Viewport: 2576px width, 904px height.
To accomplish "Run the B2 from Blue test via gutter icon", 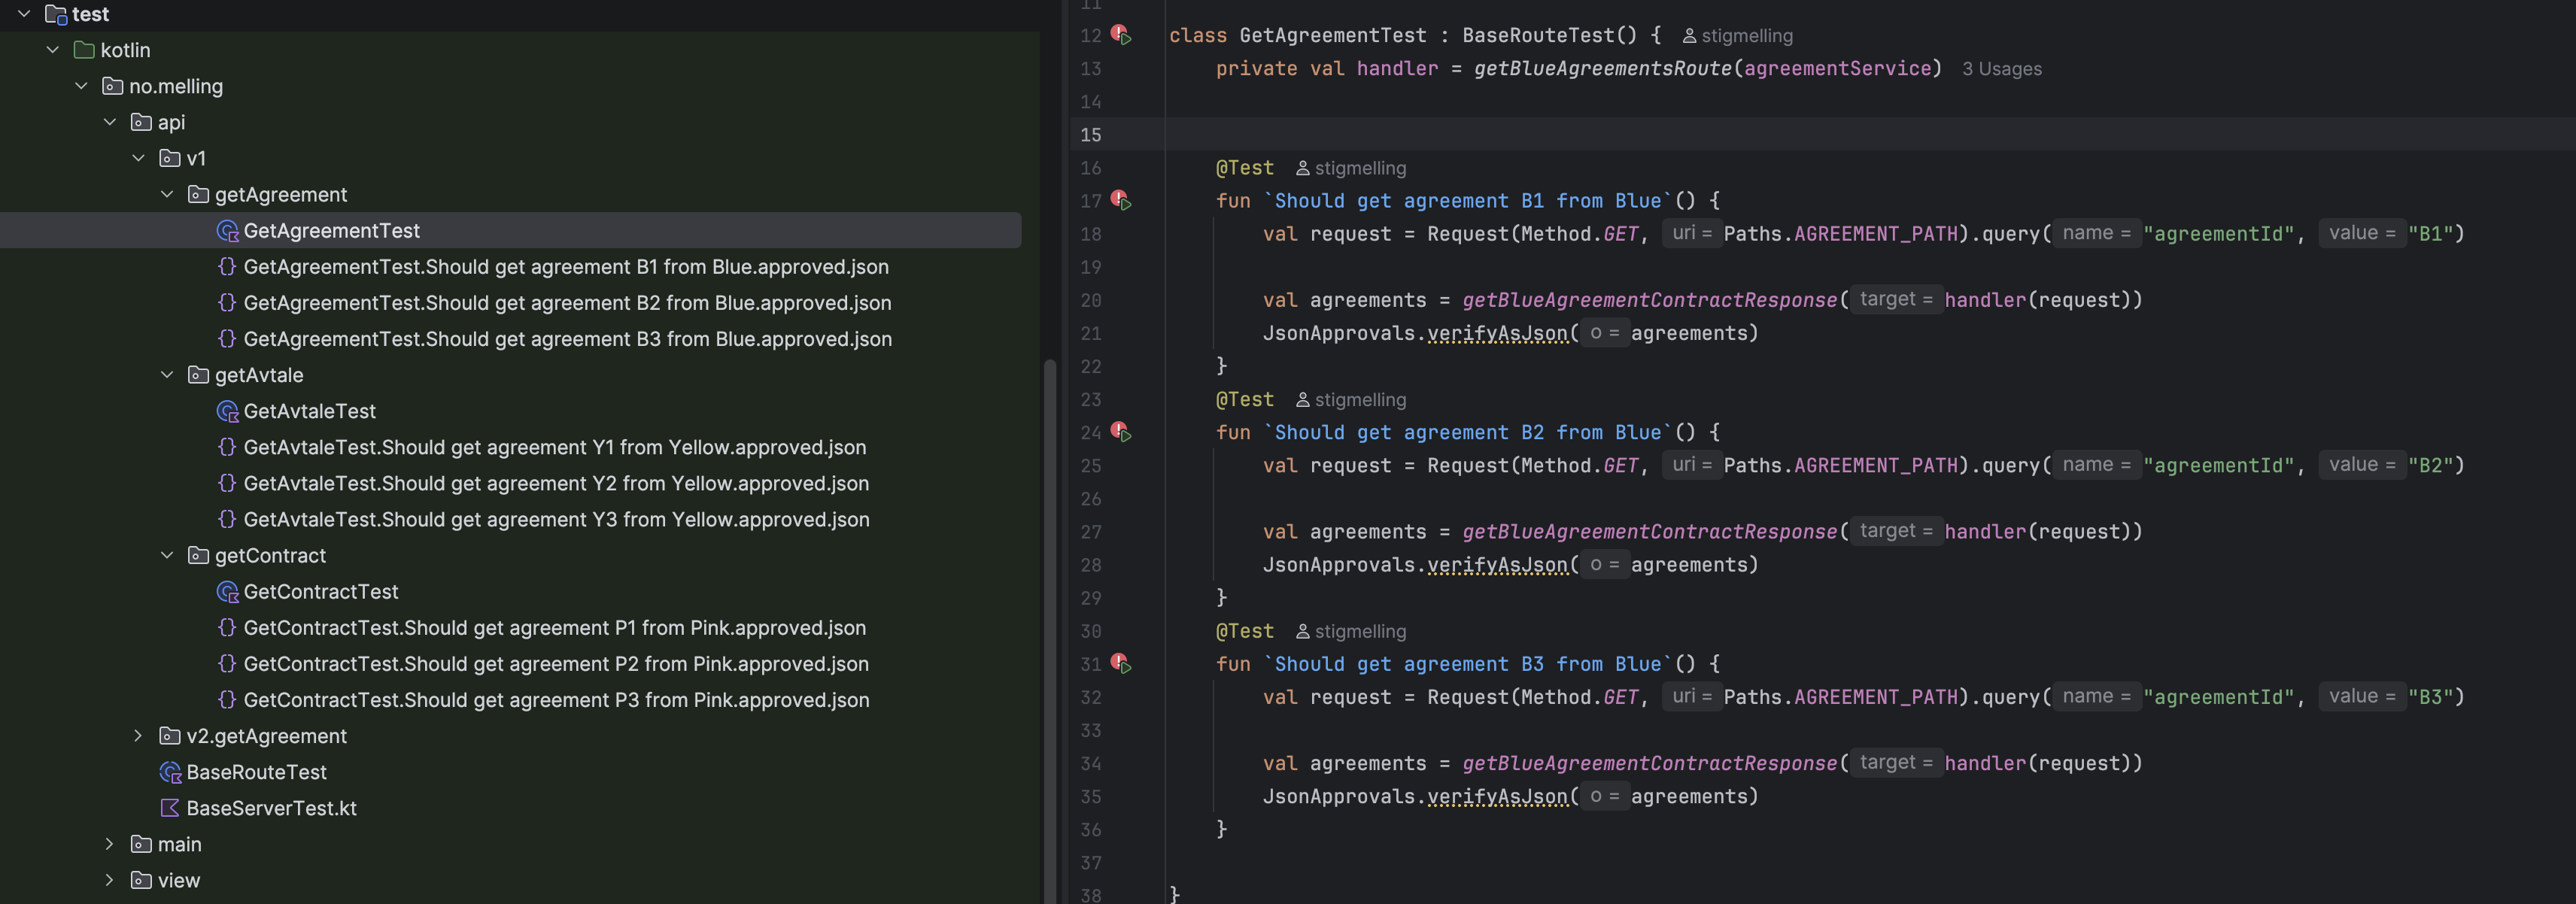I will pos(1121,432).
